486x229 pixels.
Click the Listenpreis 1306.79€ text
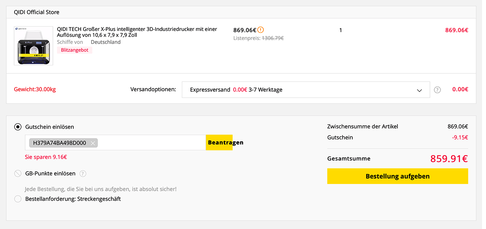pyautogui.click(x=258, y=38)
